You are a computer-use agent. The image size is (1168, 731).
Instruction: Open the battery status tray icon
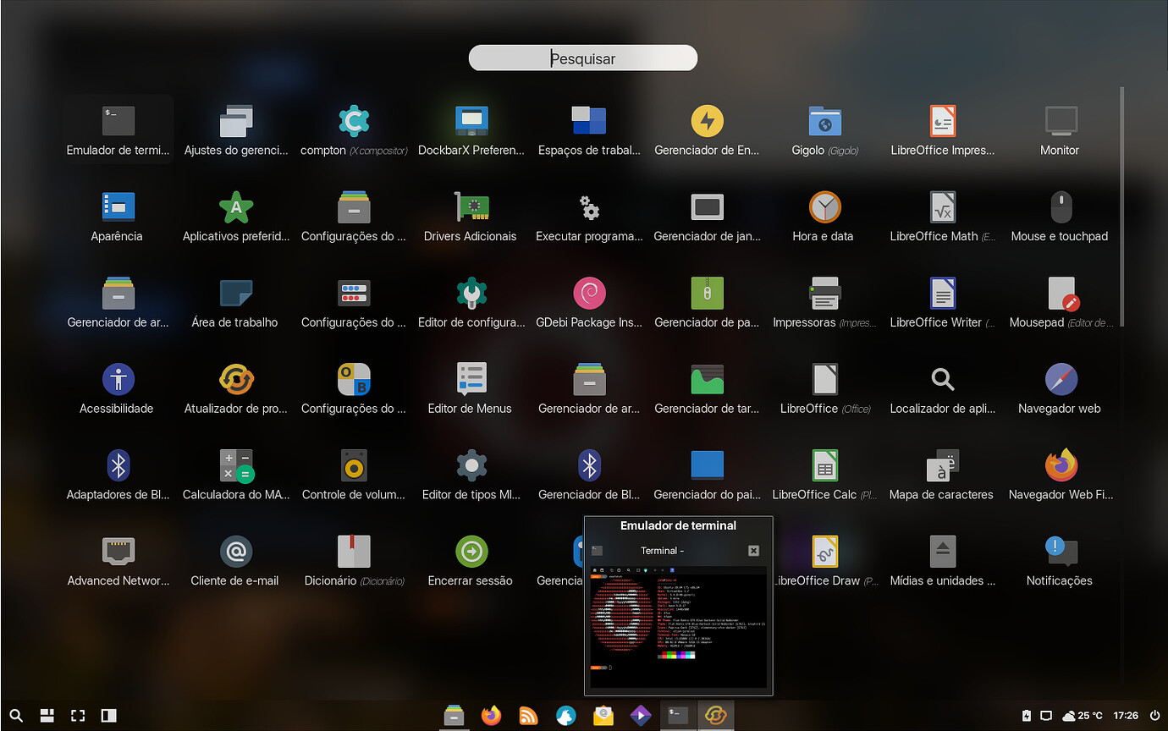tap(1027, 716)
